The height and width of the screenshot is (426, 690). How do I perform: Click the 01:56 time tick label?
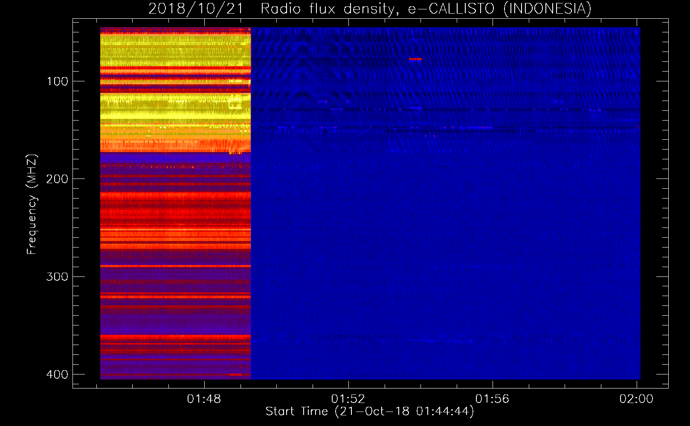(x=493, y=399)
